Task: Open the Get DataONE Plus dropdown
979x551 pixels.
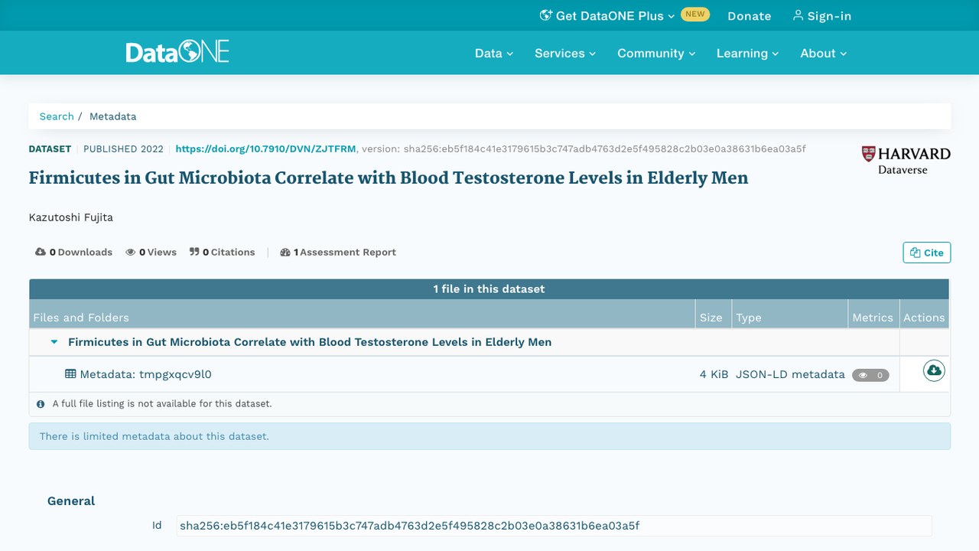Action: pyautogui.click(x=607, y=15)
